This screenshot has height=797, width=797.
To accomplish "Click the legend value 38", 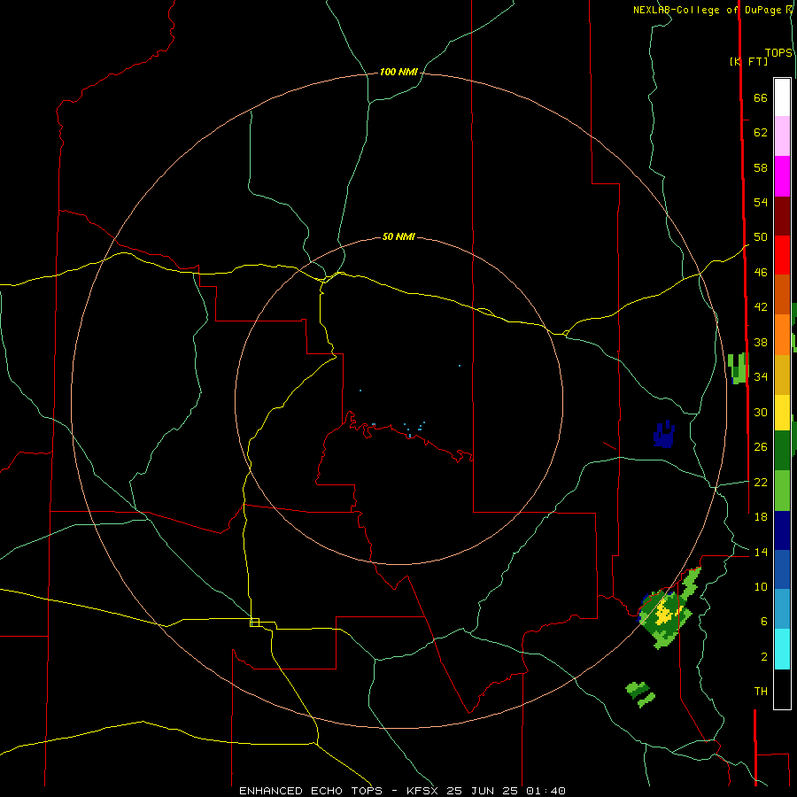I will tap(761, 343).
